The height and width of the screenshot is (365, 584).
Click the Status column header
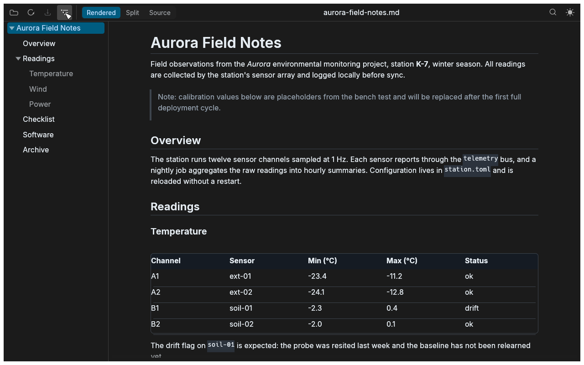click(x=476, y=261)
